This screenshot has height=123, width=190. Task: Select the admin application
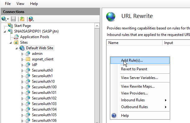click(37, 54)
